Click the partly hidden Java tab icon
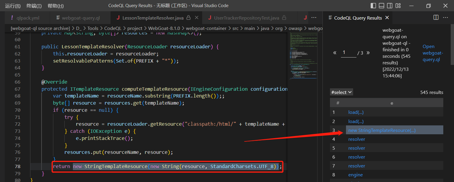 click(x=305, y=18)
